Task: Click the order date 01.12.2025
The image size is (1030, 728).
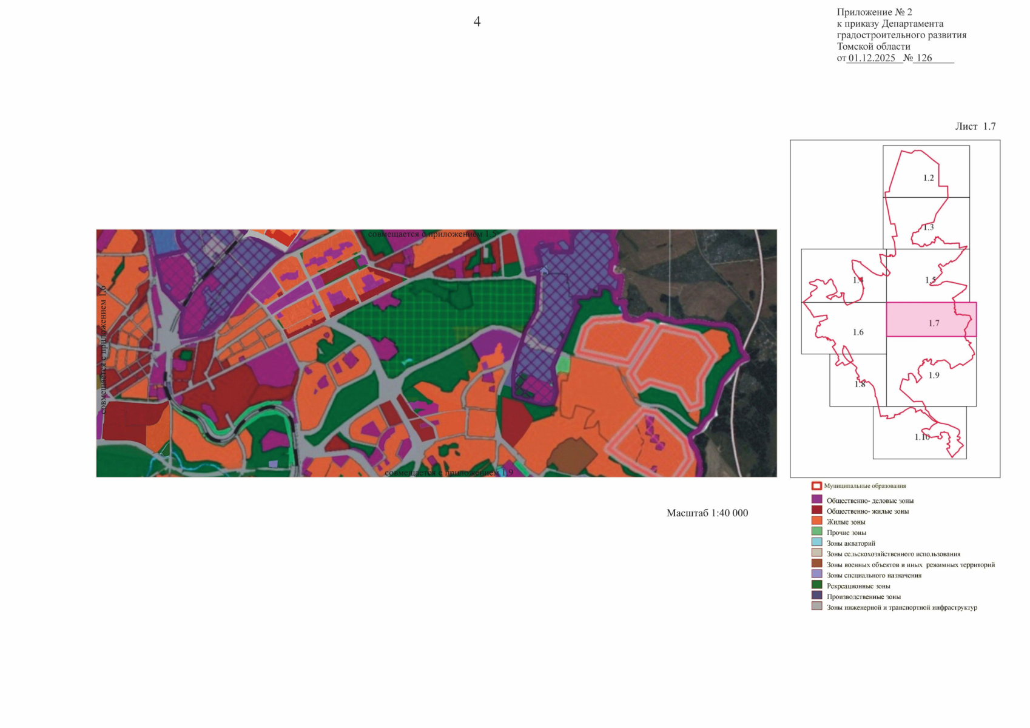Action: 871,58
